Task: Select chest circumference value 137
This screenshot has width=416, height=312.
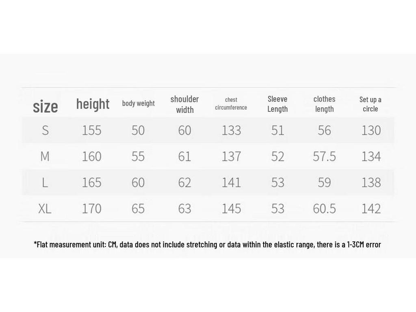Action: 231,156
